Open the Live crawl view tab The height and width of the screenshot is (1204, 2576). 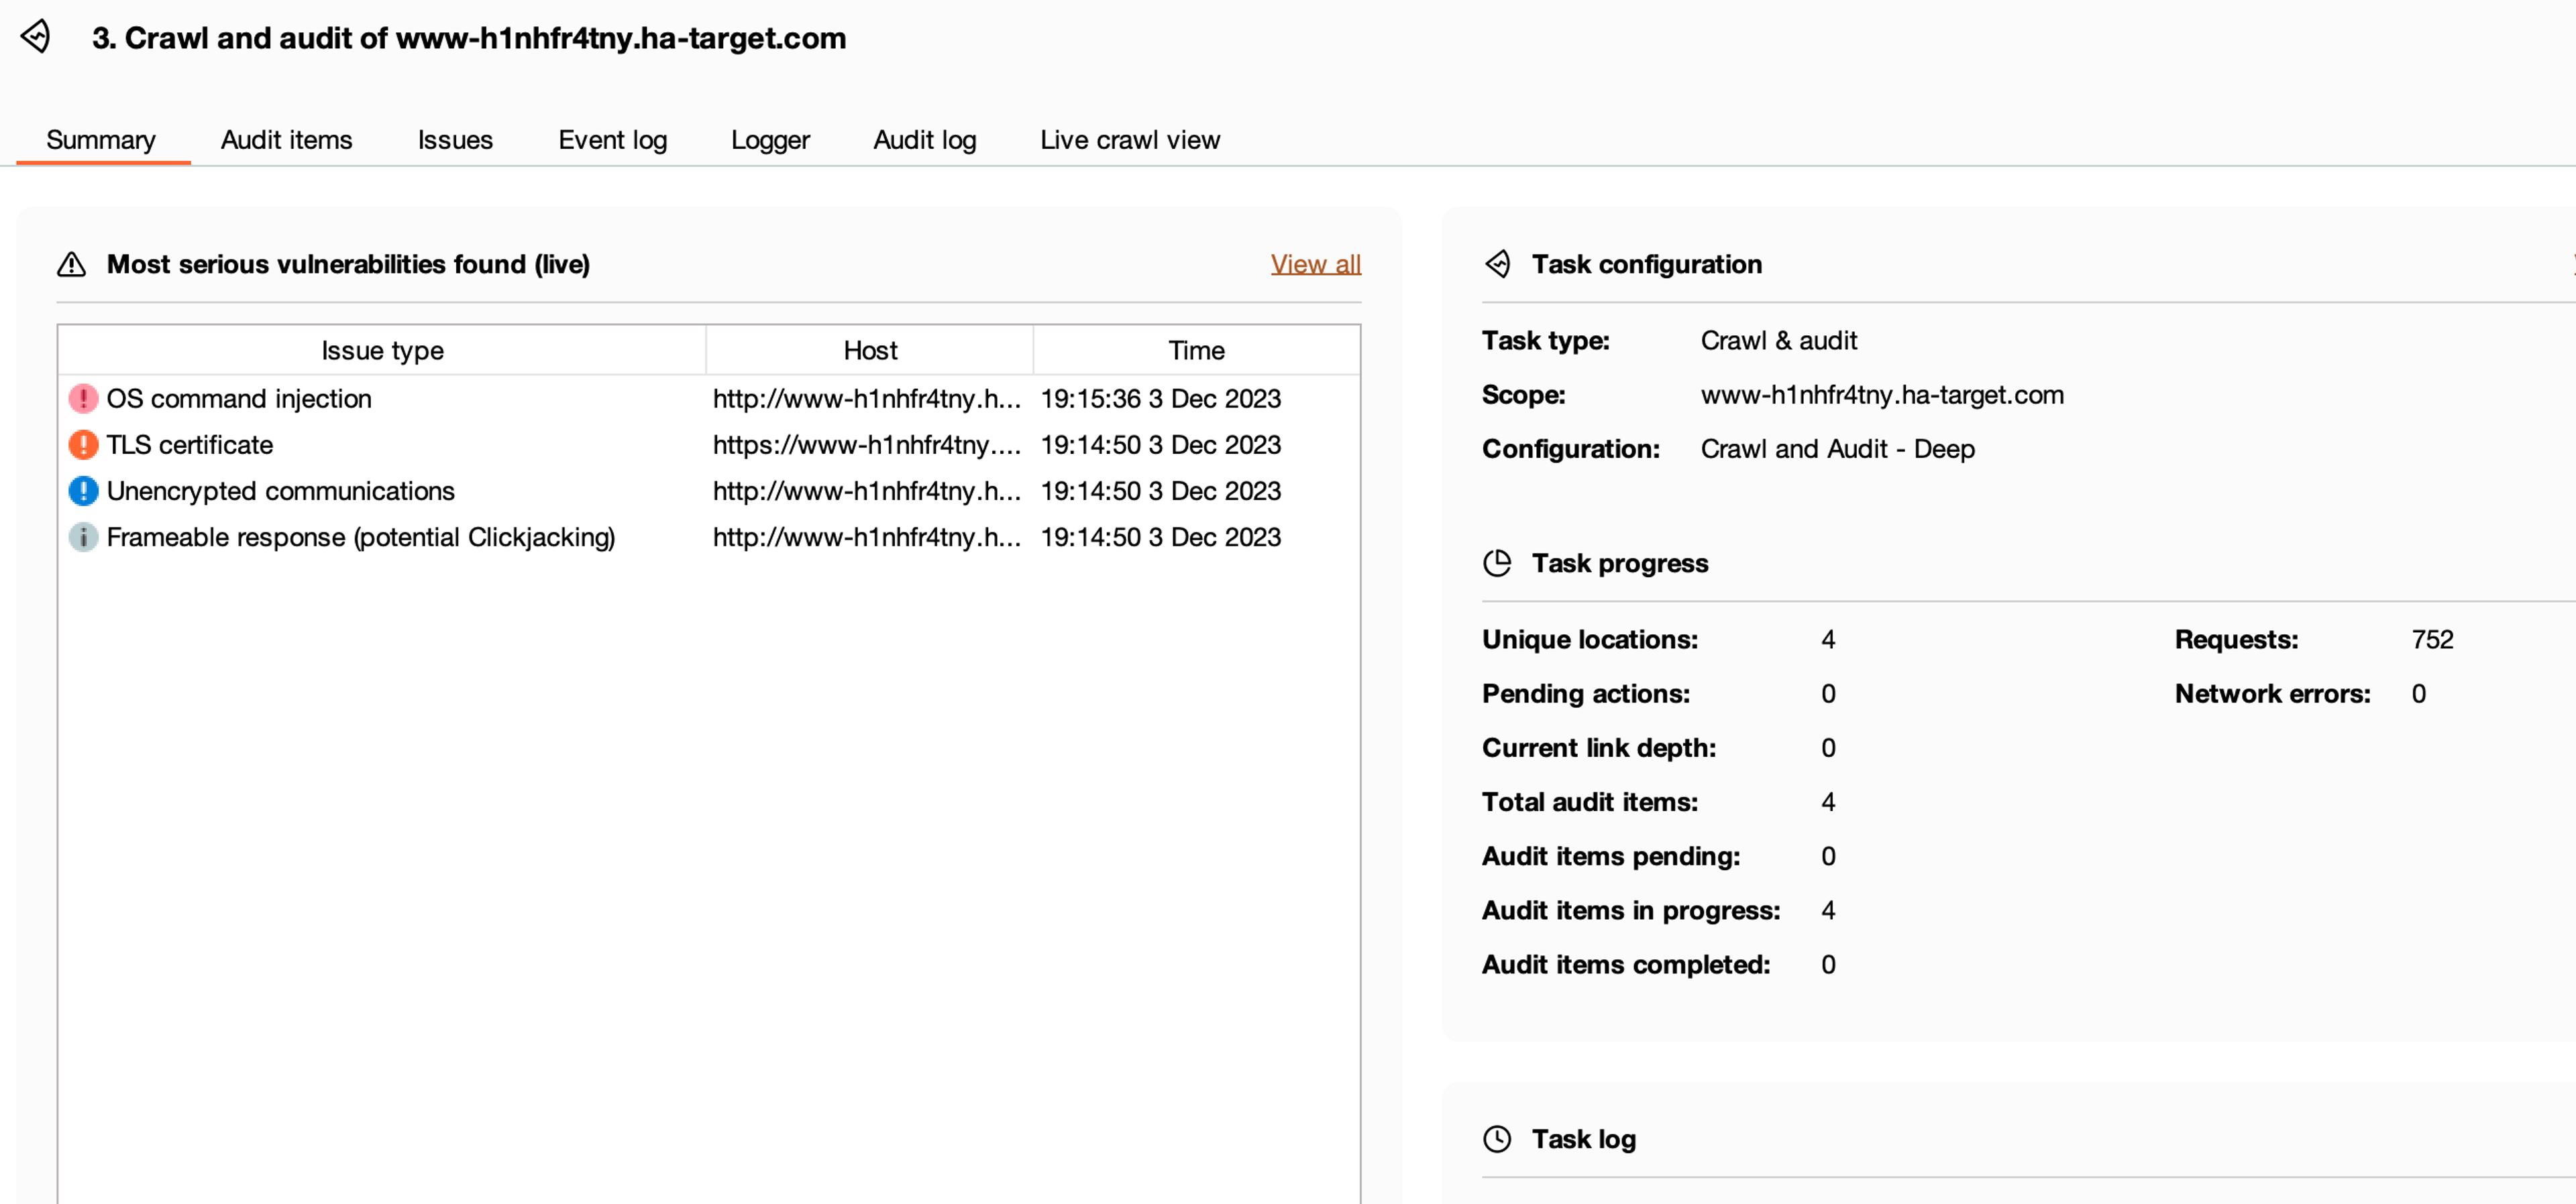1129,140
